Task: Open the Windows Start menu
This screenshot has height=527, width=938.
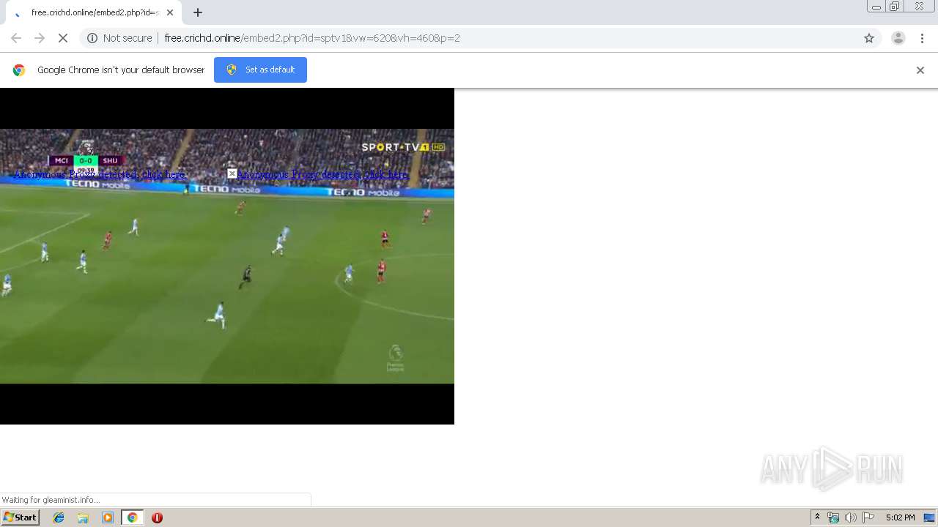Action: click(21, 517)
